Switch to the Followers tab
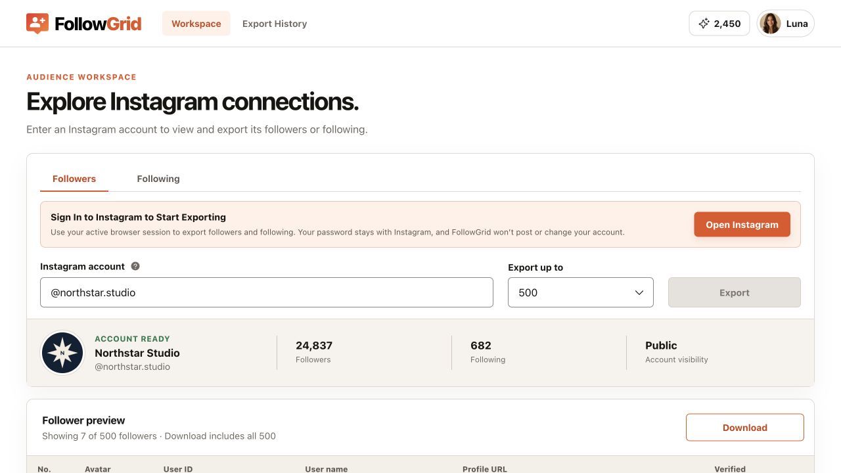Image resolution: width=841 pixels, height=473 pixels. [74, 179]
